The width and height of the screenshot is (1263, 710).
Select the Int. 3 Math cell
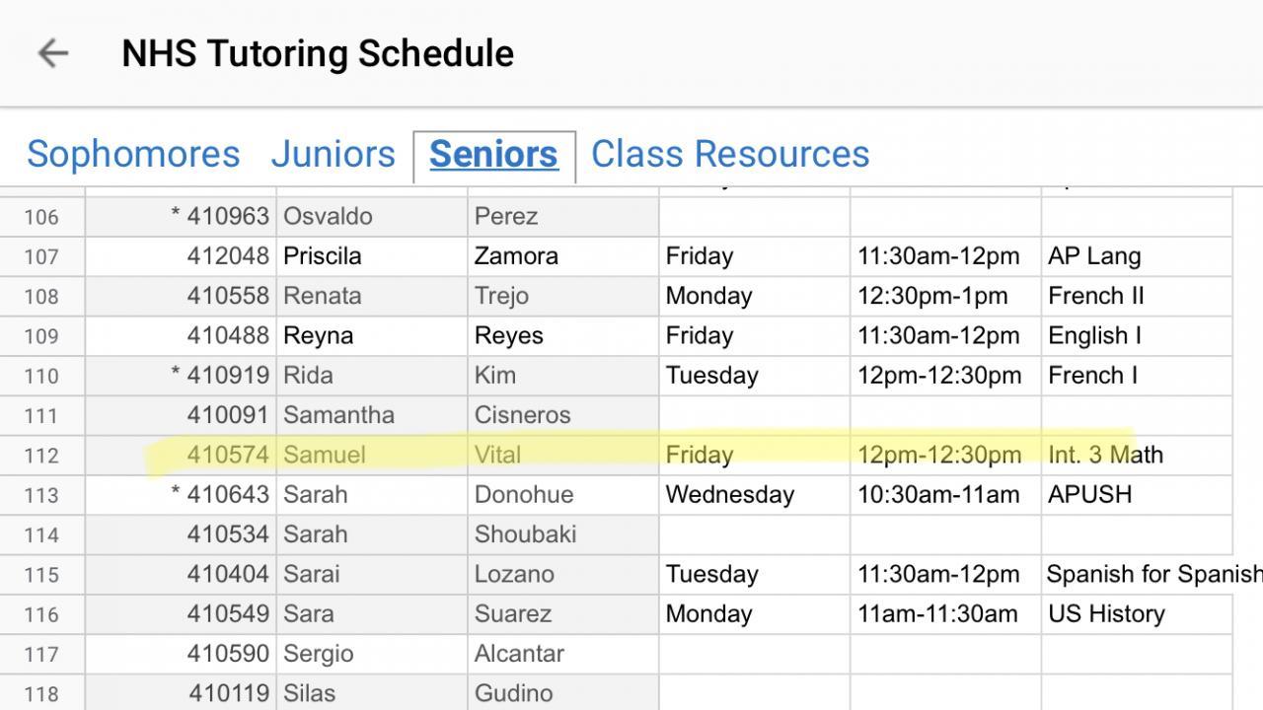tap(1135, 455)
